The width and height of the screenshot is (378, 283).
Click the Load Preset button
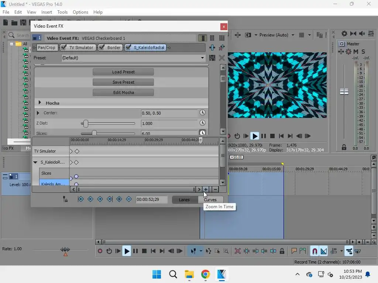click(x=123, y=72)
